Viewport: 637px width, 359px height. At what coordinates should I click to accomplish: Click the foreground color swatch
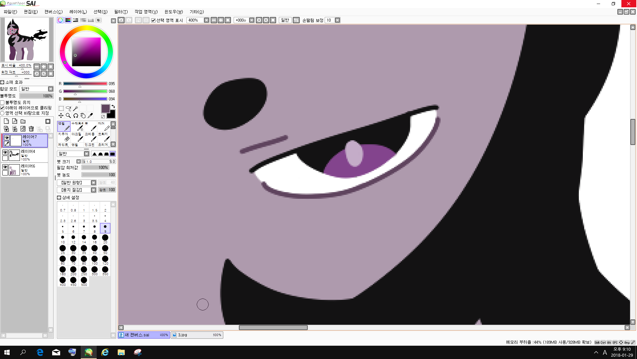coord(105,109)
